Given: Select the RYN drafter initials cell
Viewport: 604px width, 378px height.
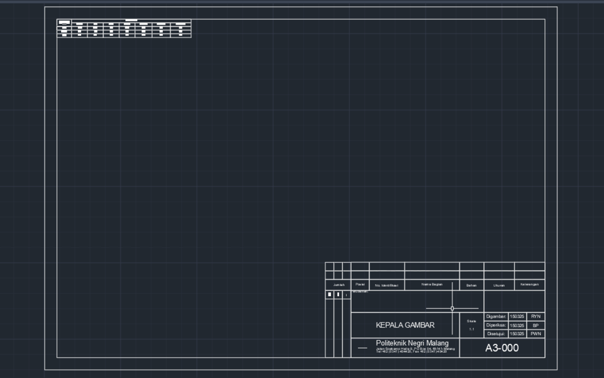Looking at the screenshot, I should [535, 315].
